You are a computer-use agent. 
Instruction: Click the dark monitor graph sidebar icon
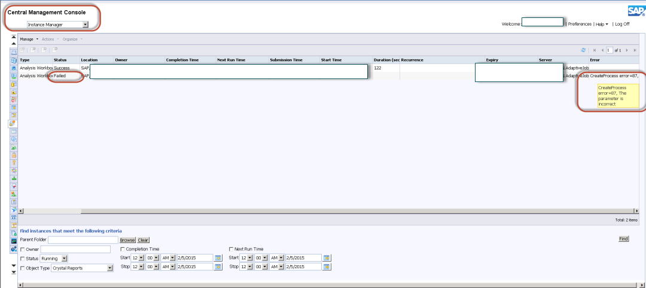pyautogui.click(x=14, y=241)
